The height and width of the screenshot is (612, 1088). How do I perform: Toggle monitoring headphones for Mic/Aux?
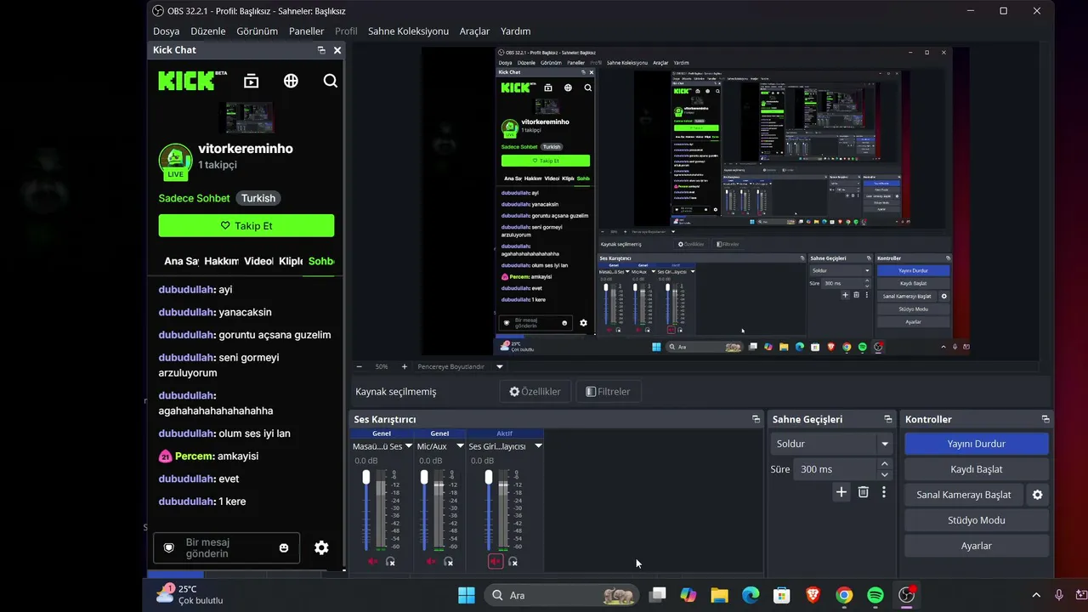tap(448, 561)
